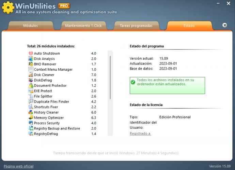This screenshot has width=235, height=170.
Task: Click the History Cleaner module icon
Action: tap(31, 112)
